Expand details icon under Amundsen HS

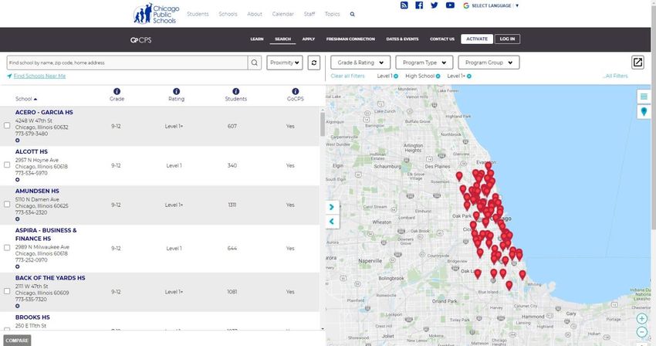17,219
